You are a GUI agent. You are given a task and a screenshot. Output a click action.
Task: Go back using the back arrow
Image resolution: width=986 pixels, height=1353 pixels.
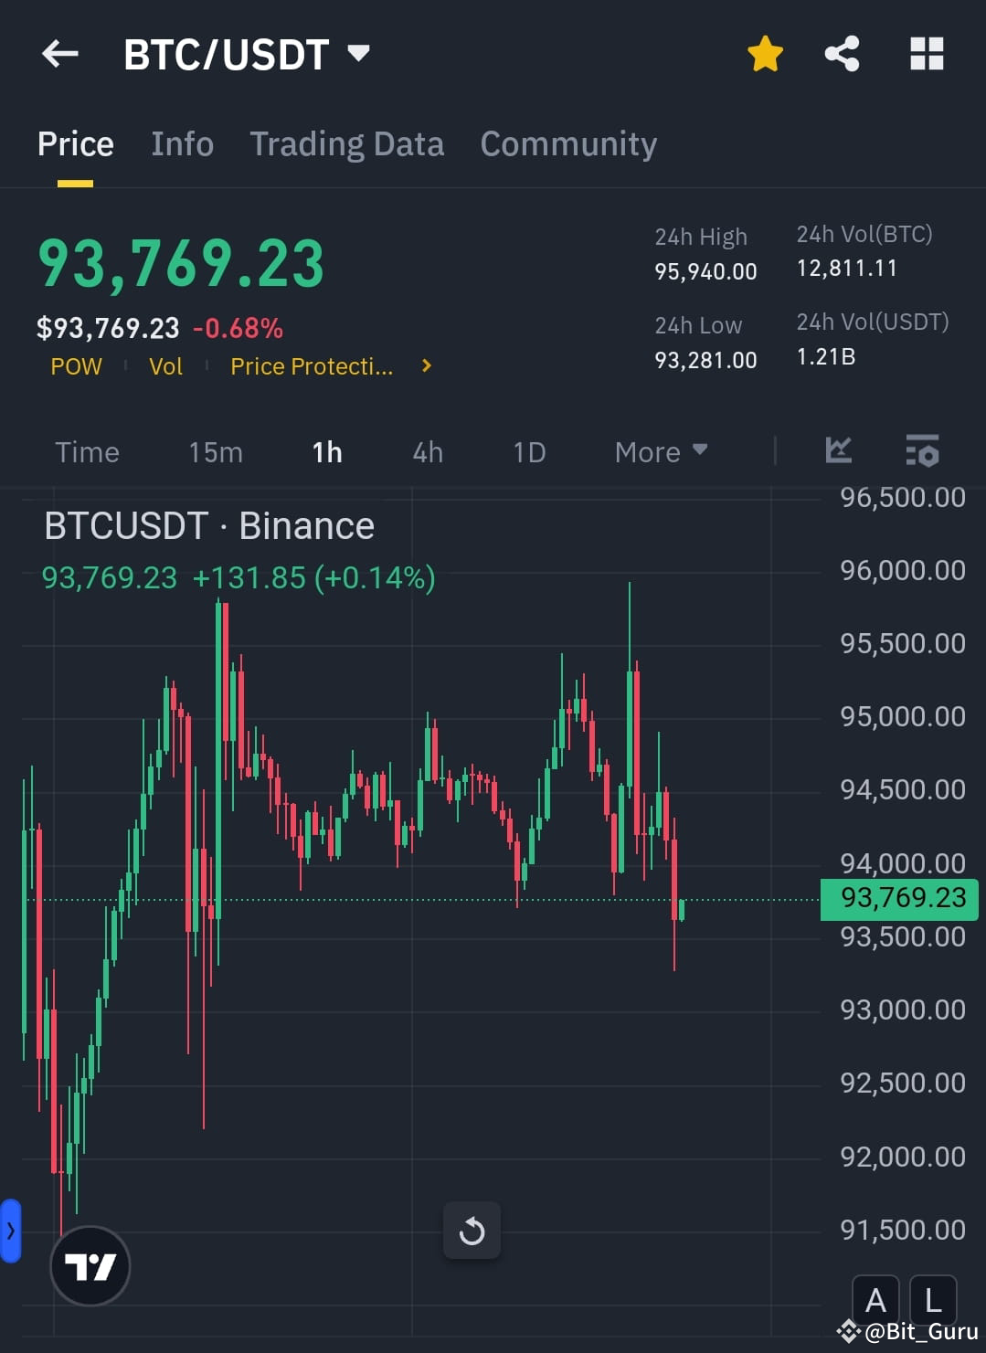click(x=58, y=54)
